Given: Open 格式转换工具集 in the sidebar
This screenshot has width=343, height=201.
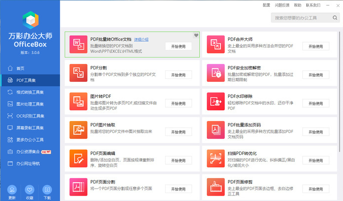Looking at the screenshot, I should click(30, 92).
